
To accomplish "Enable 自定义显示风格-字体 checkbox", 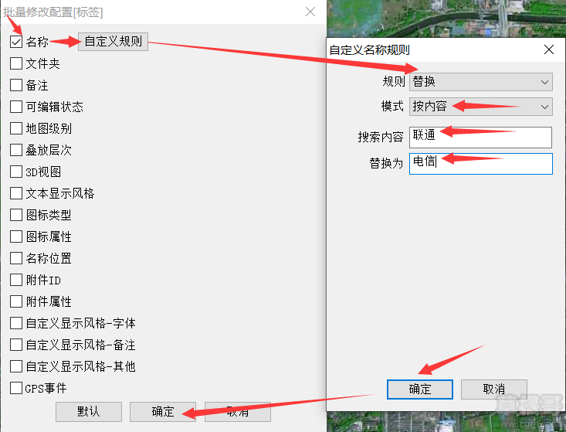I will [16, 323].
